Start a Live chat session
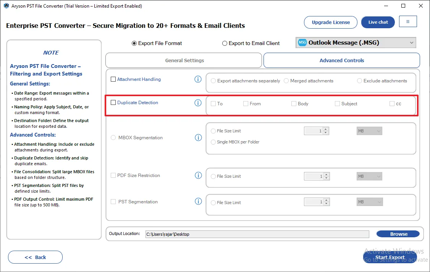 click(x=378, y=22)
